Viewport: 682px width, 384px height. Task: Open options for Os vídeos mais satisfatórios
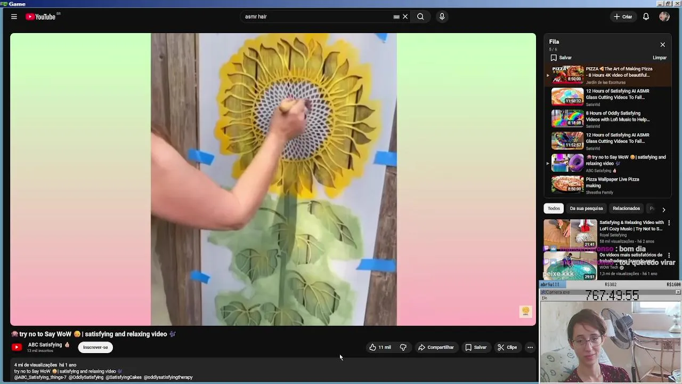pyautogui.click(x=669, y=255)
